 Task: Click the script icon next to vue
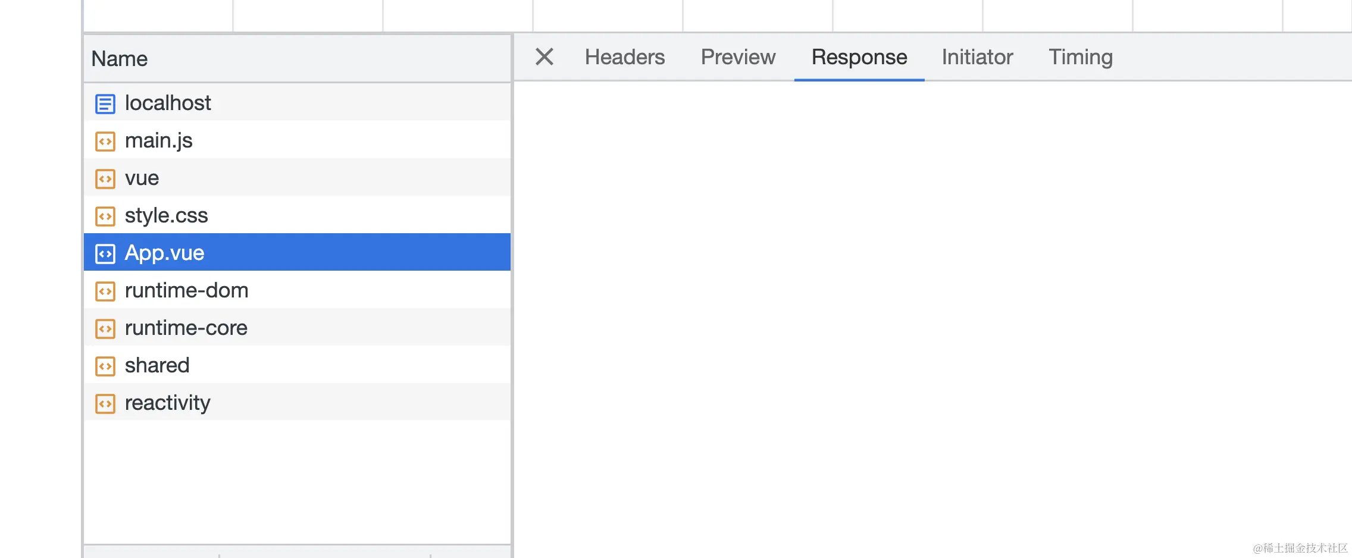tap(105, 179)
